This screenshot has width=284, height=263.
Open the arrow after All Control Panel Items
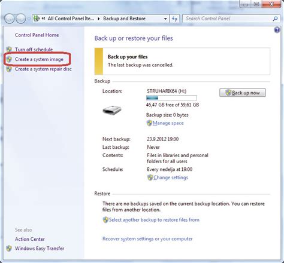(99, 19)
